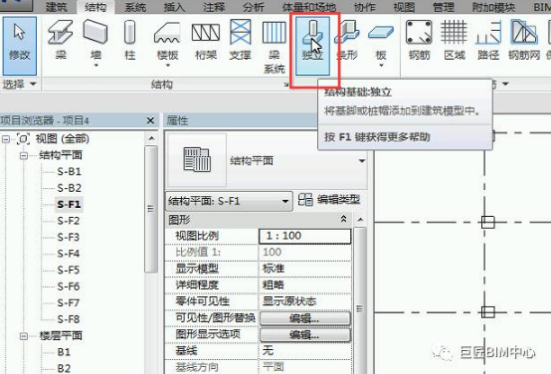Image resolution: width=551 pixels, height=374 pixels.
Task: Select the 梁系统 (Beam System) tool
Action: (275, 47)
